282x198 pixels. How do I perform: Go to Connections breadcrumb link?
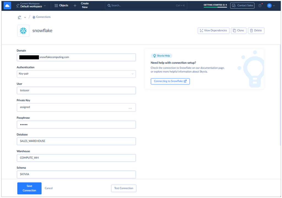(x=42, y=17)
